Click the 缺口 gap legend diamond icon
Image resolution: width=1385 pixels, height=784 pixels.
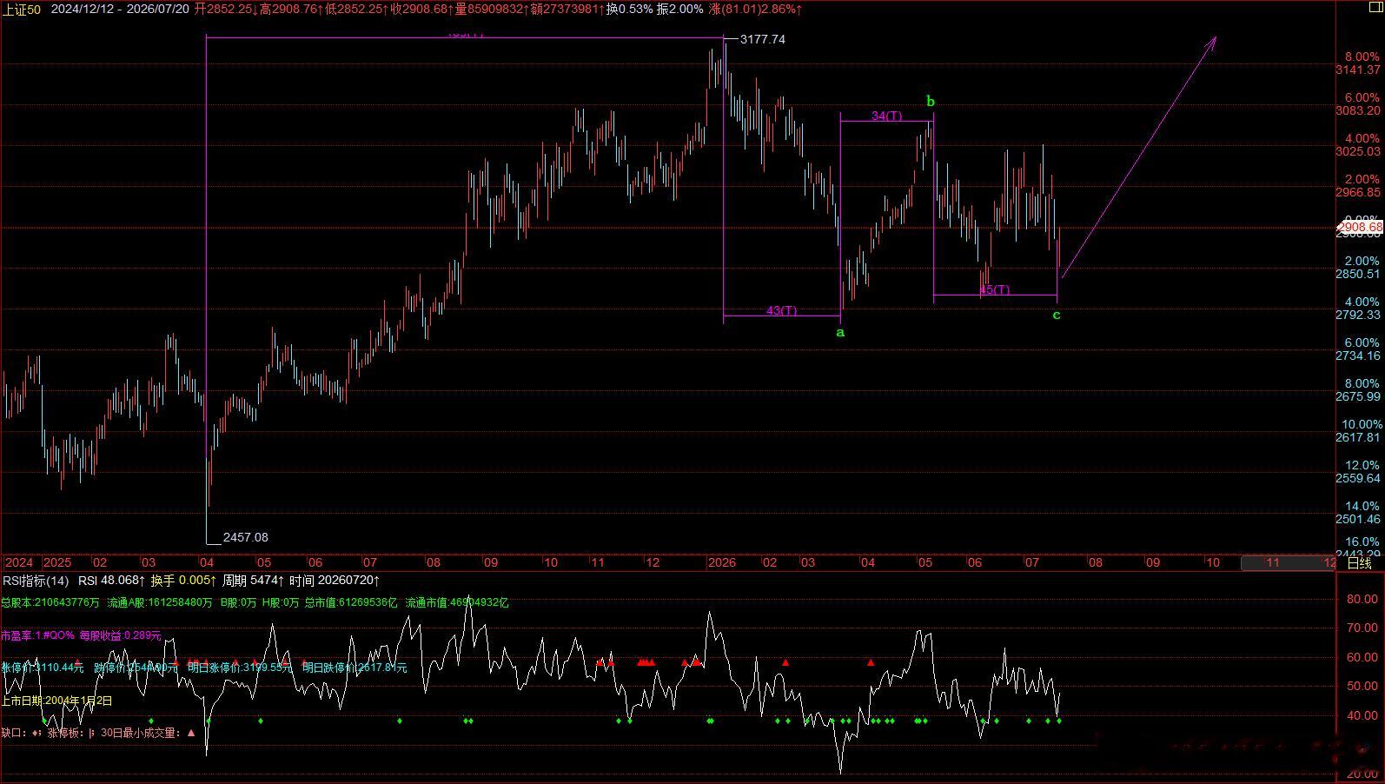[36, 733]
